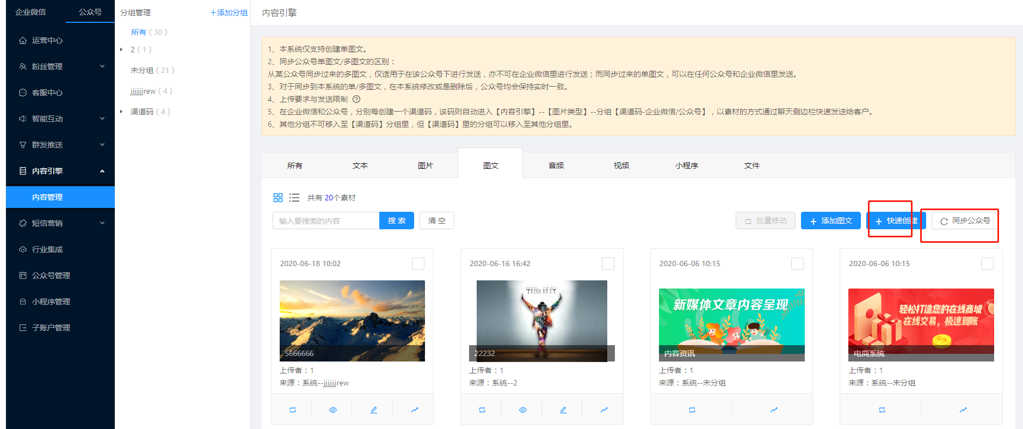Click sync icon on 22232 card

pyautogui.click(x=482, y=410)
